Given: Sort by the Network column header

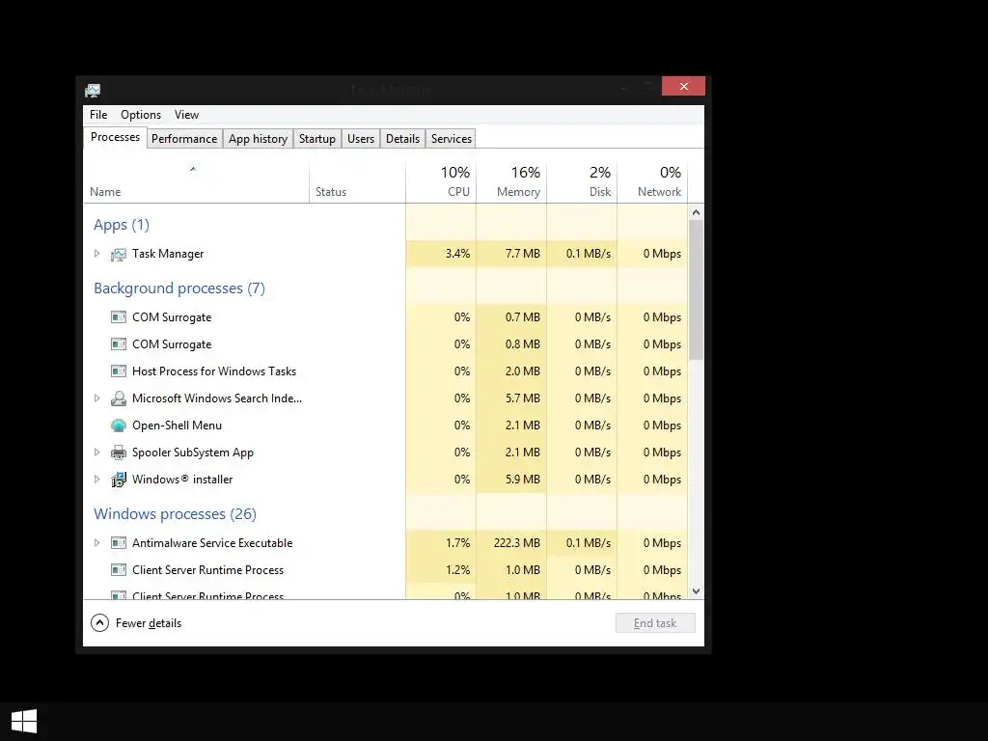Looking at the screenshot, I should coord(653,181).
